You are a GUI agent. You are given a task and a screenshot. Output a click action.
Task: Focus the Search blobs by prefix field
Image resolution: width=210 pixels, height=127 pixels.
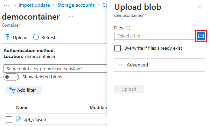[55, 69]
